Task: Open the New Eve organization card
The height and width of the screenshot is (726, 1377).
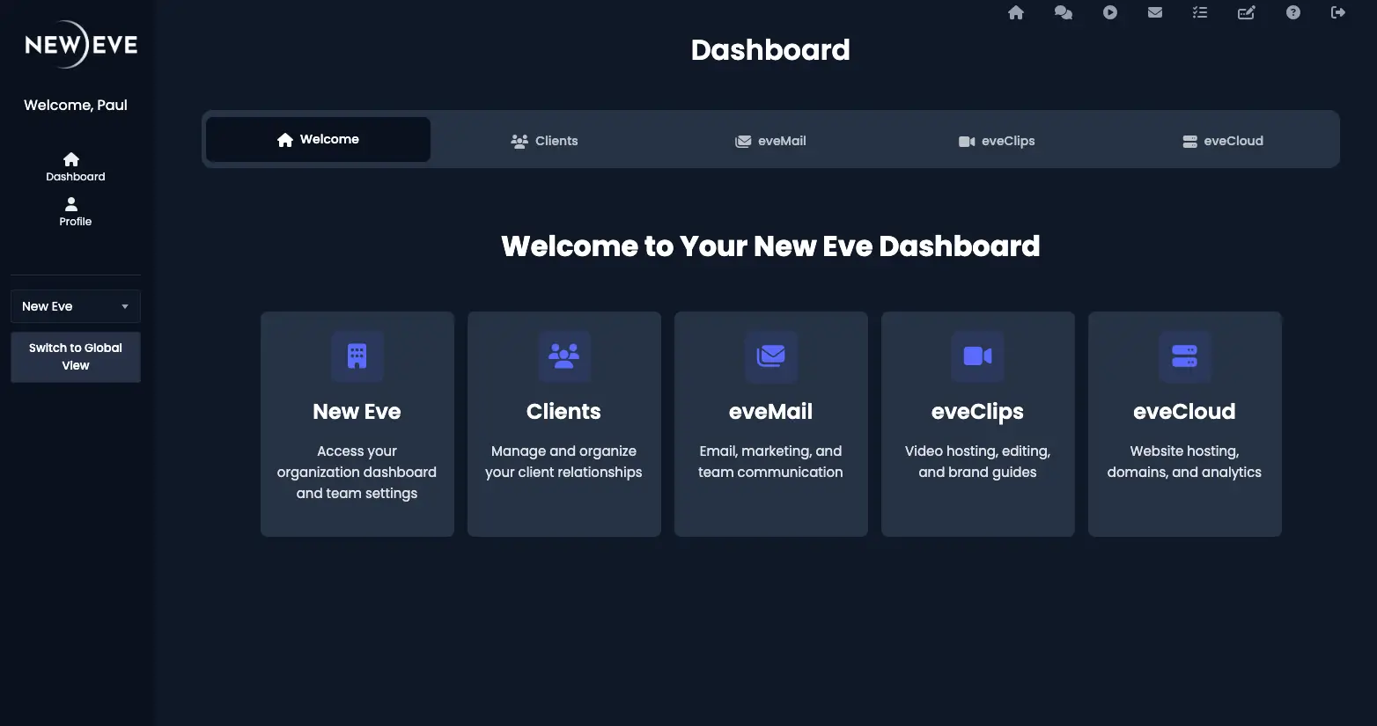Action: (x=357, y=423)
